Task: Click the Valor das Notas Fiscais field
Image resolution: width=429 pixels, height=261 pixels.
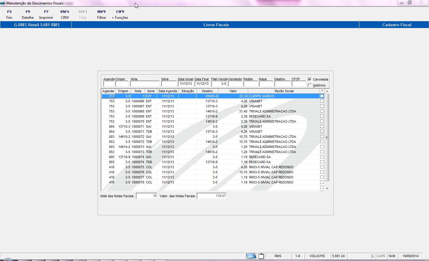Action: (212, 196)
